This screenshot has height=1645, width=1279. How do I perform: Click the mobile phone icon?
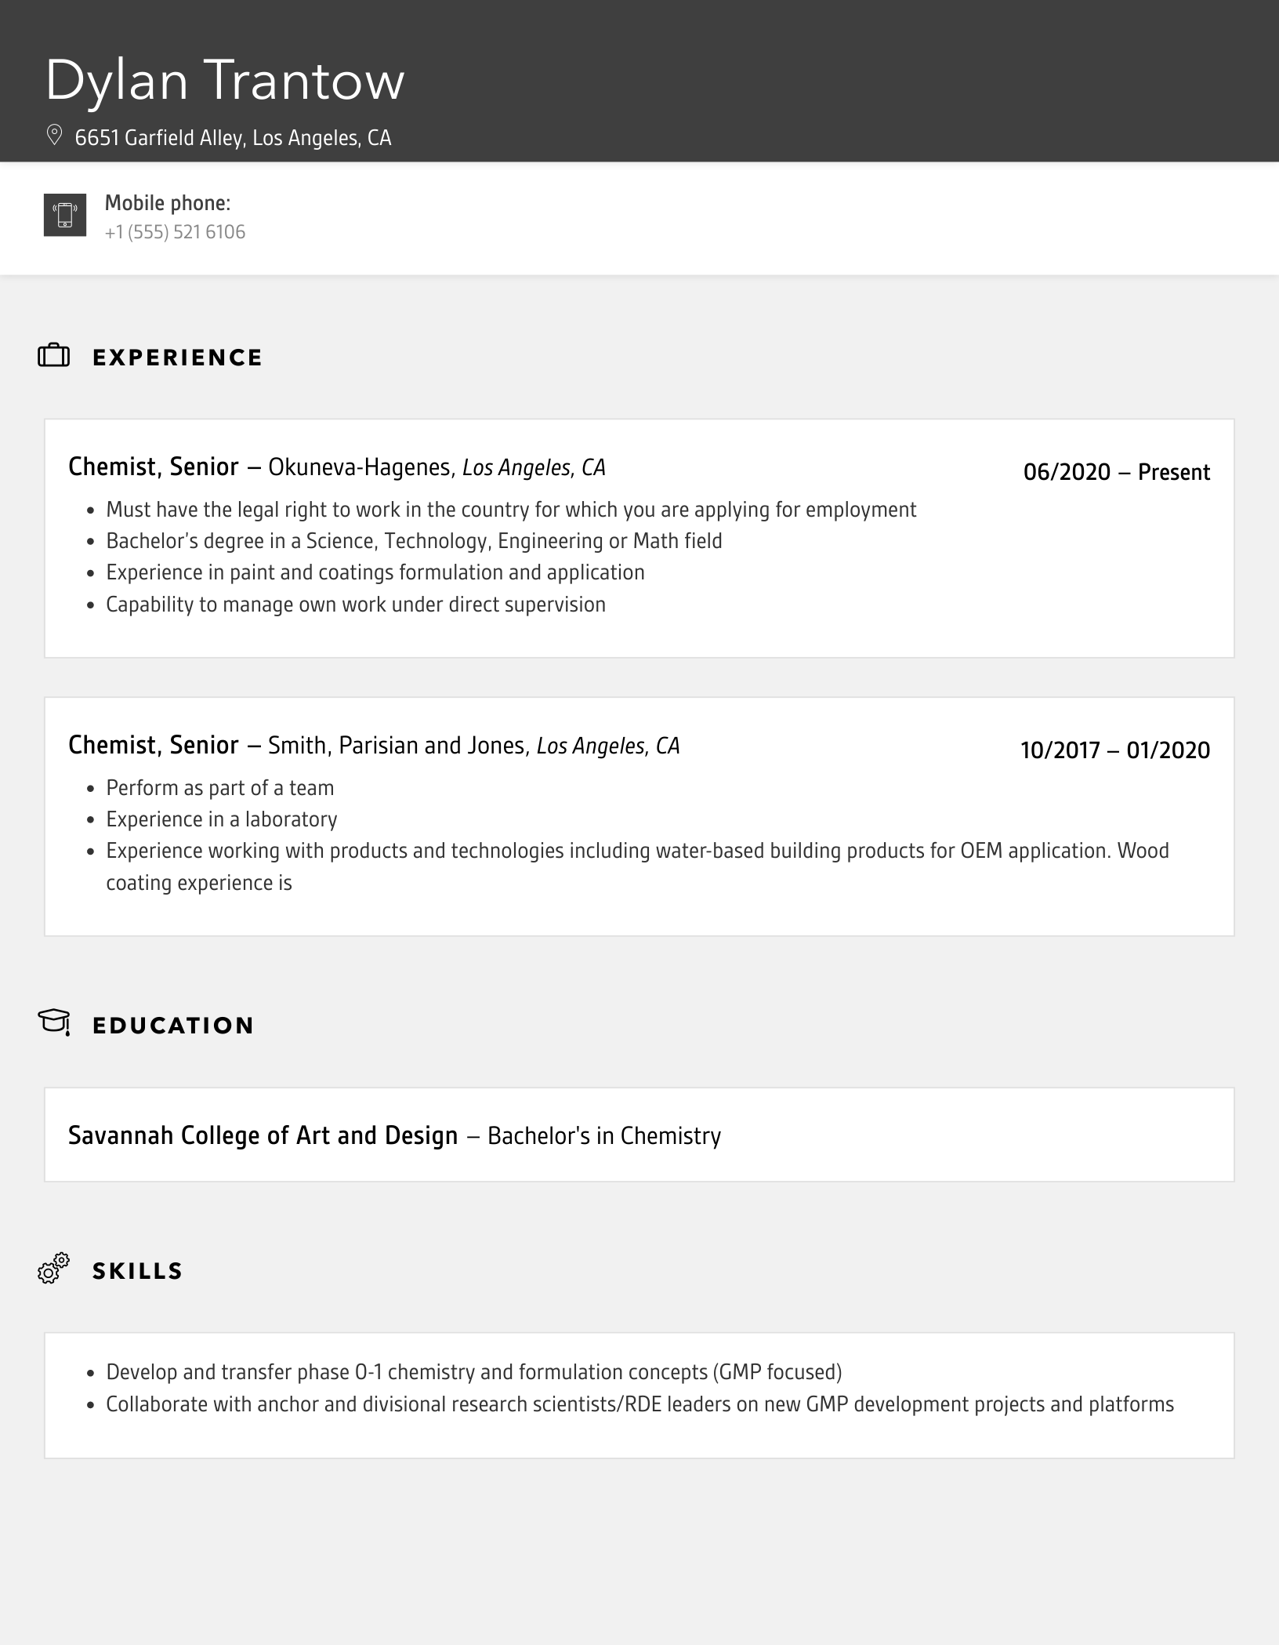point(65,215)
